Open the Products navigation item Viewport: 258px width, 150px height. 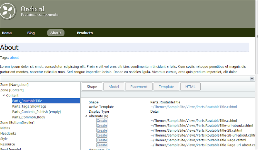pos(84,33)
